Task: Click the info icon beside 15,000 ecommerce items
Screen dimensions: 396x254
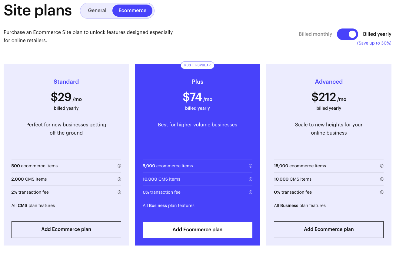Action: 382,166
